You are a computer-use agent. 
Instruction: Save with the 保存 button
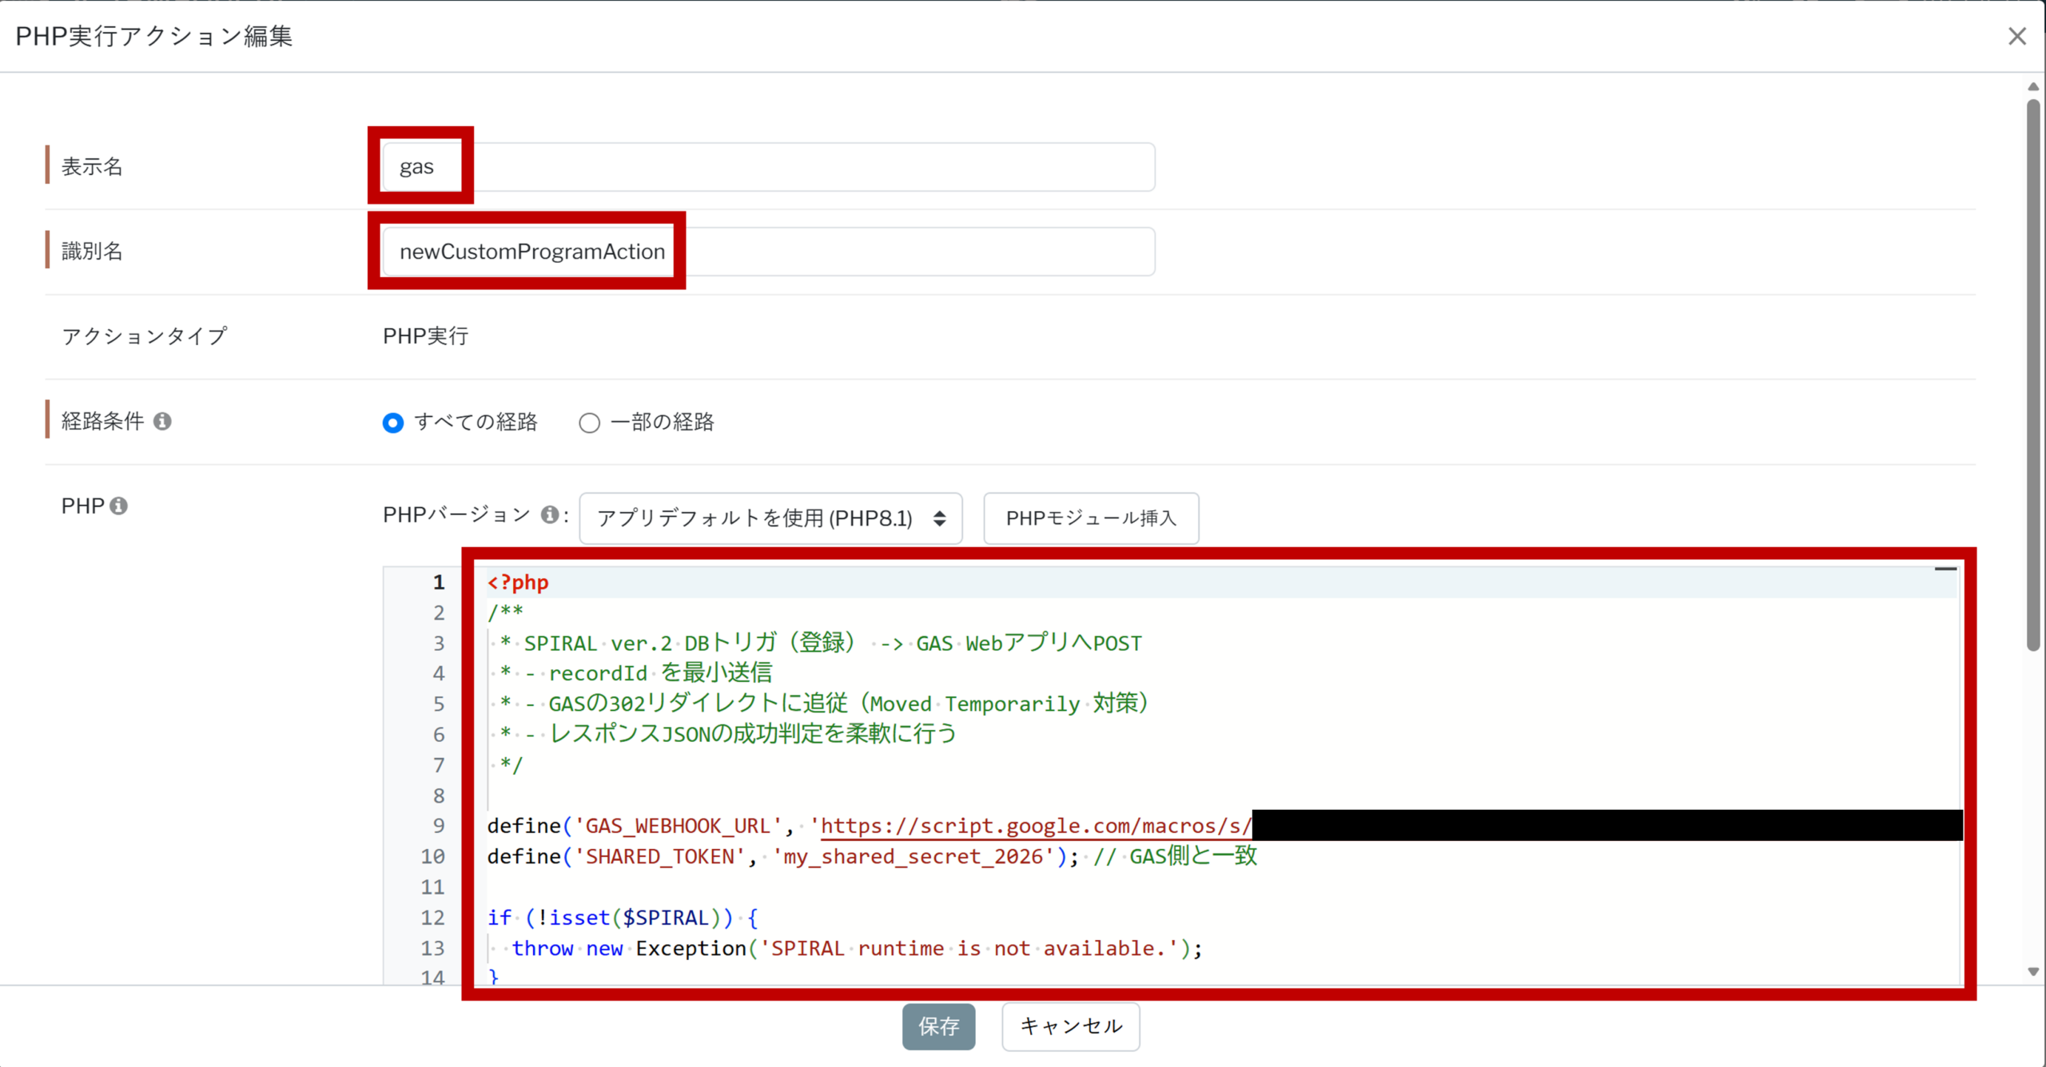[938, 1026]
